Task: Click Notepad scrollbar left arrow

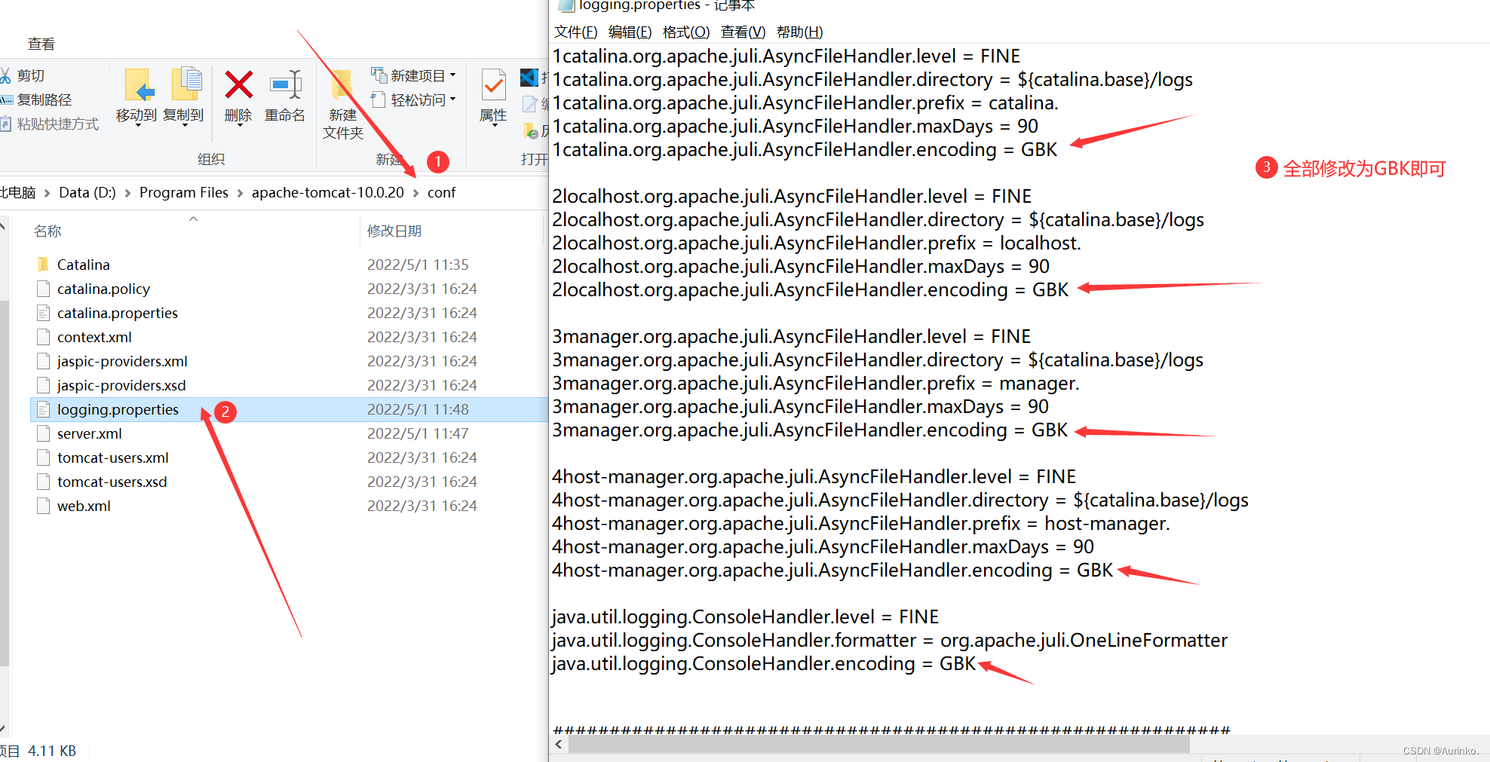Action: tap(559, 745)
